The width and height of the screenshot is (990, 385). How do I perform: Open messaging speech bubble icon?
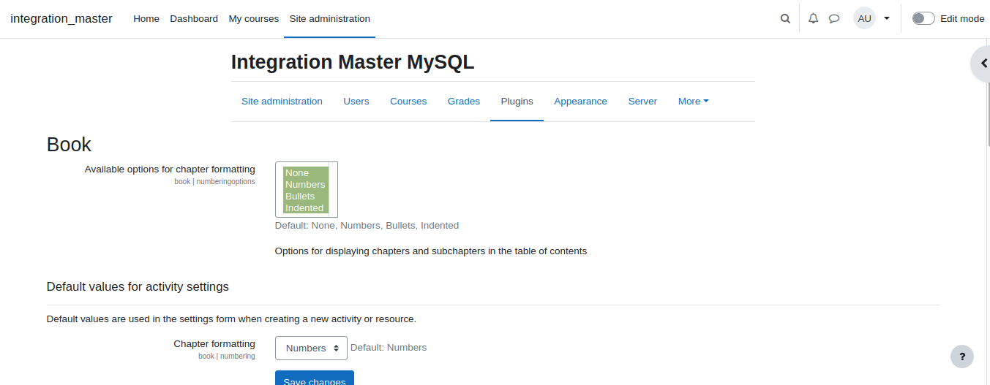click(834, 19)
